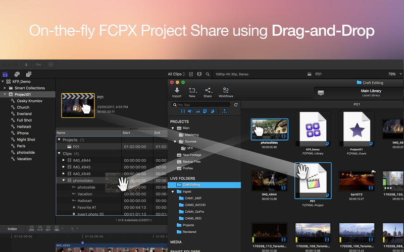Show the libraries sidebar clapperboard icon
Viewport: 404px width, 252px height.
pos(6,74)
